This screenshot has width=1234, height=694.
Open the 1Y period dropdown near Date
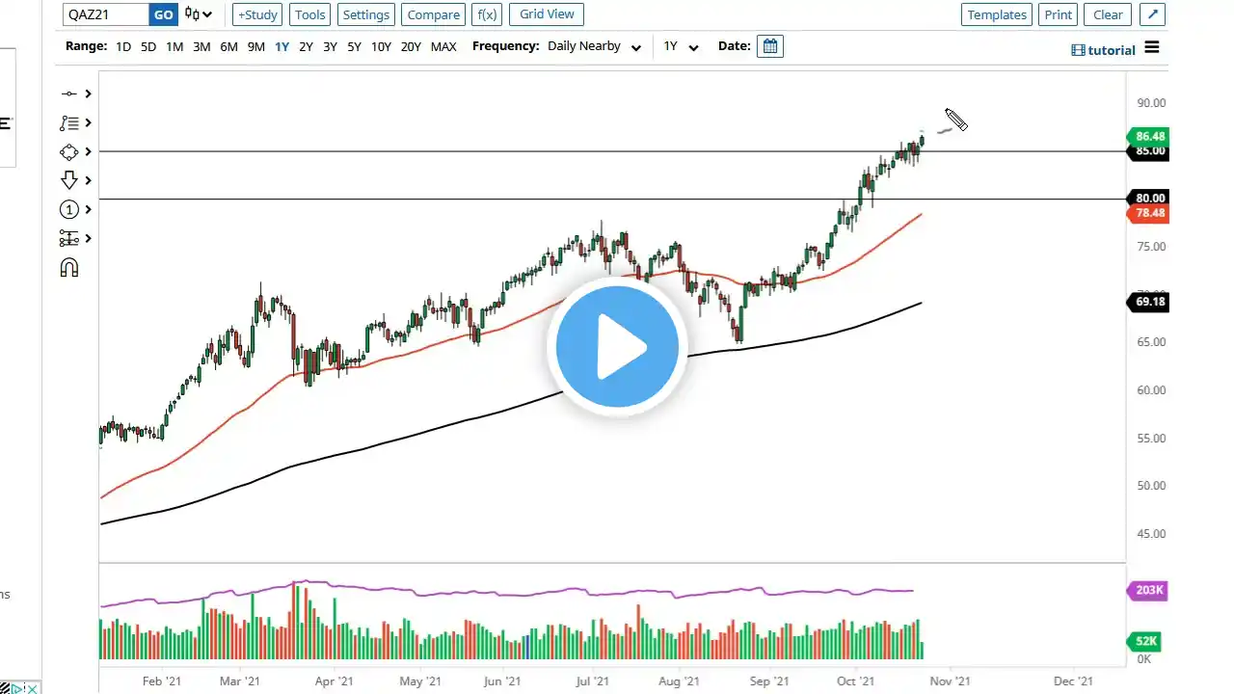(x=680, y=46)
